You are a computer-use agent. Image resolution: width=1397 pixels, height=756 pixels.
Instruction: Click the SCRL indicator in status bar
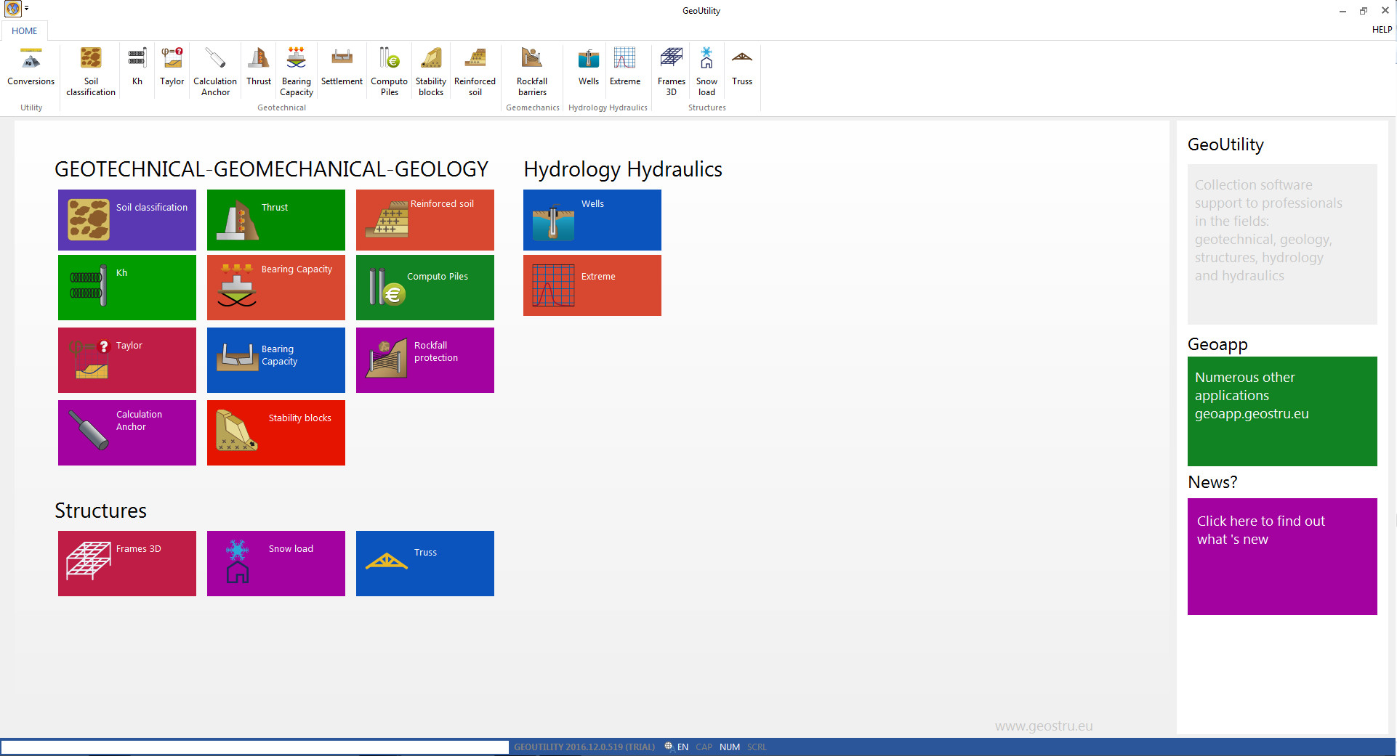point(757,747)
